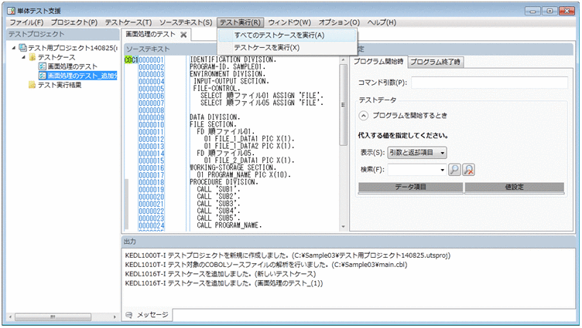Viewport: 582px width, 328px height.
Task: Collapse the テスト用プロジェクト140825 tree node
Action: point(14,48)
